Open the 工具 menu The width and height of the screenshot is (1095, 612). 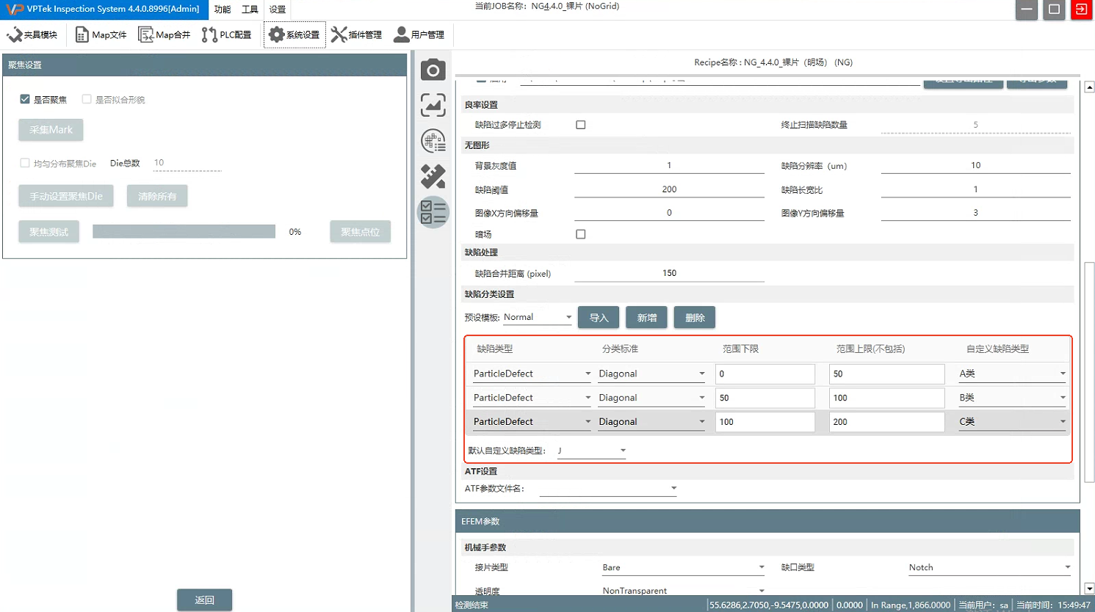250,10
